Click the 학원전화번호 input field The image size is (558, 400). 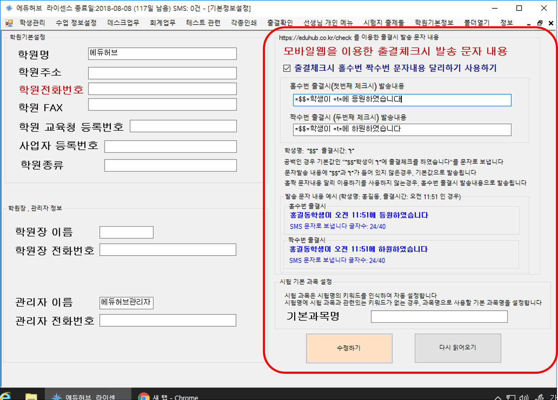pos(162,89)
